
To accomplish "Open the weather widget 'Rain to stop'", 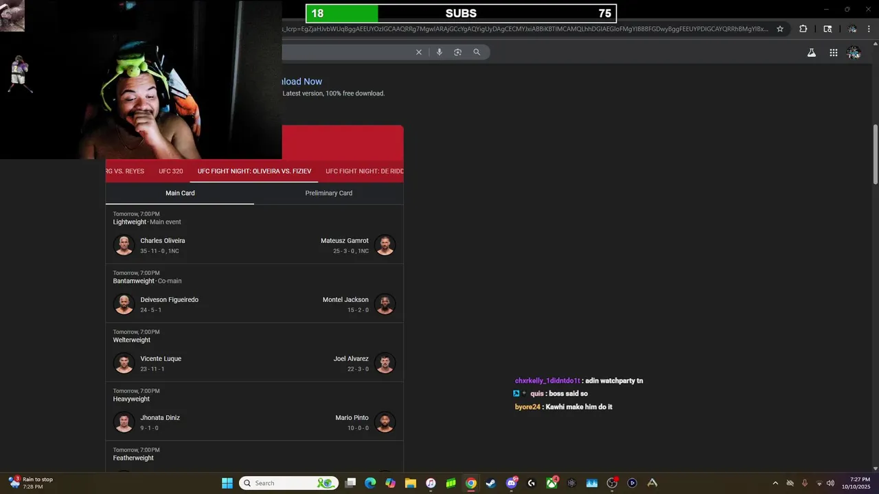I will 31,483.
